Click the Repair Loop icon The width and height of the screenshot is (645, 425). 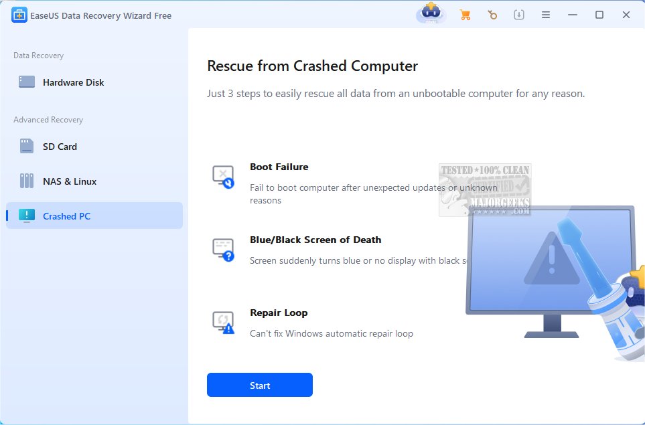coord(223,323)
